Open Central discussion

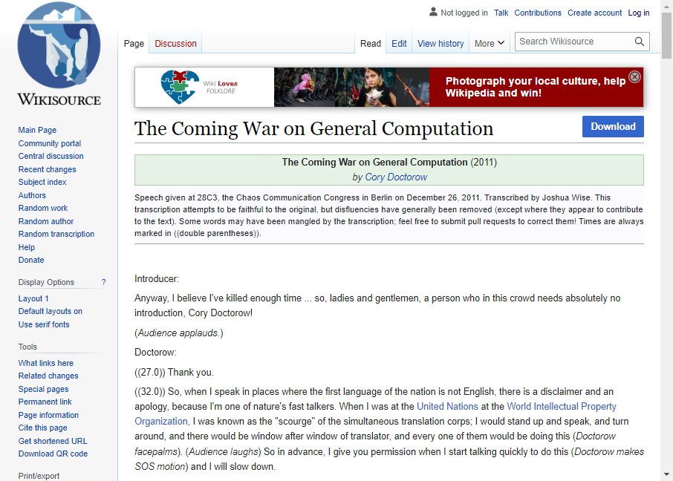click(x=51, y=156)
